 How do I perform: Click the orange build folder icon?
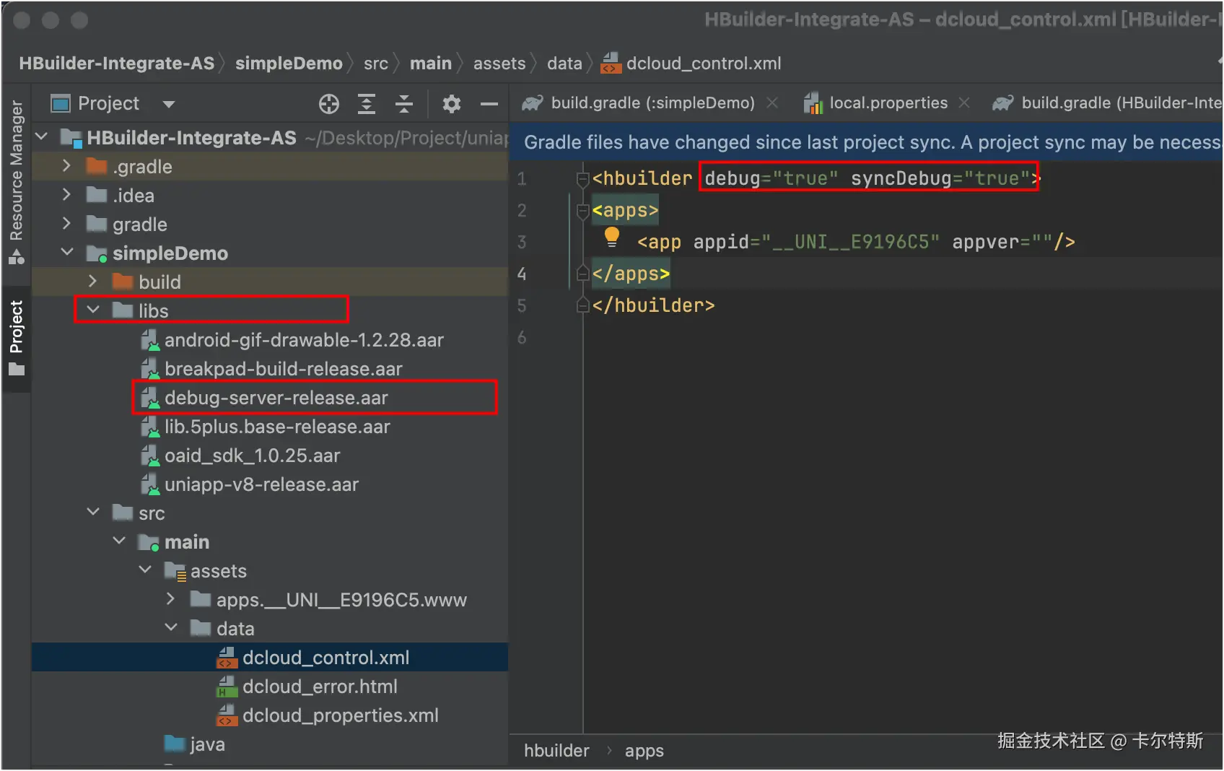point(123,282)
